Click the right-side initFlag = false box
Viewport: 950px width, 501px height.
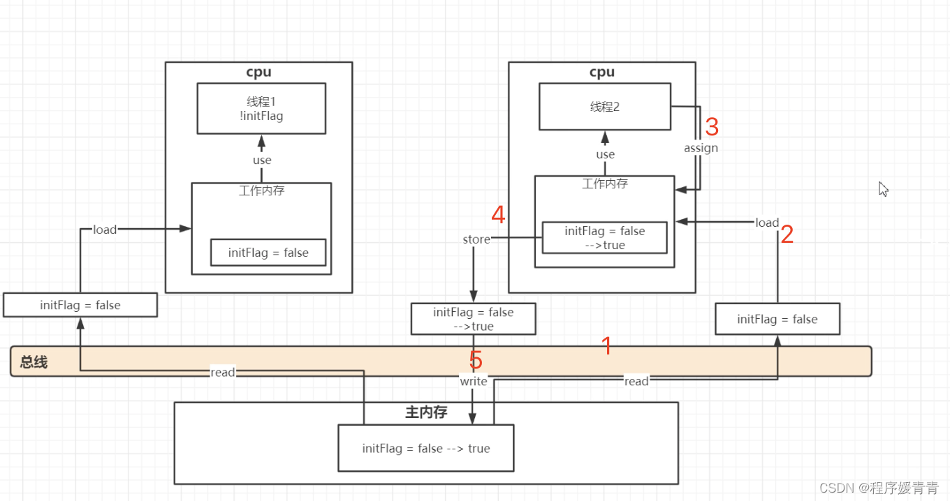pos(777,319)
